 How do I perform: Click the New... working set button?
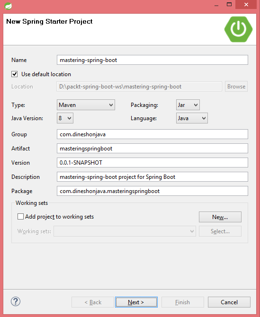pos(220,217)
